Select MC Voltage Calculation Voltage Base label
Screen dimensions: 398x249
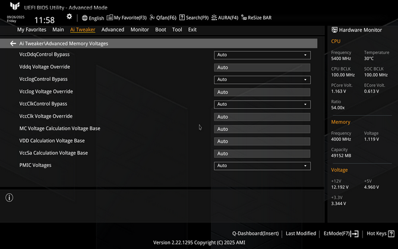(59, 128)
